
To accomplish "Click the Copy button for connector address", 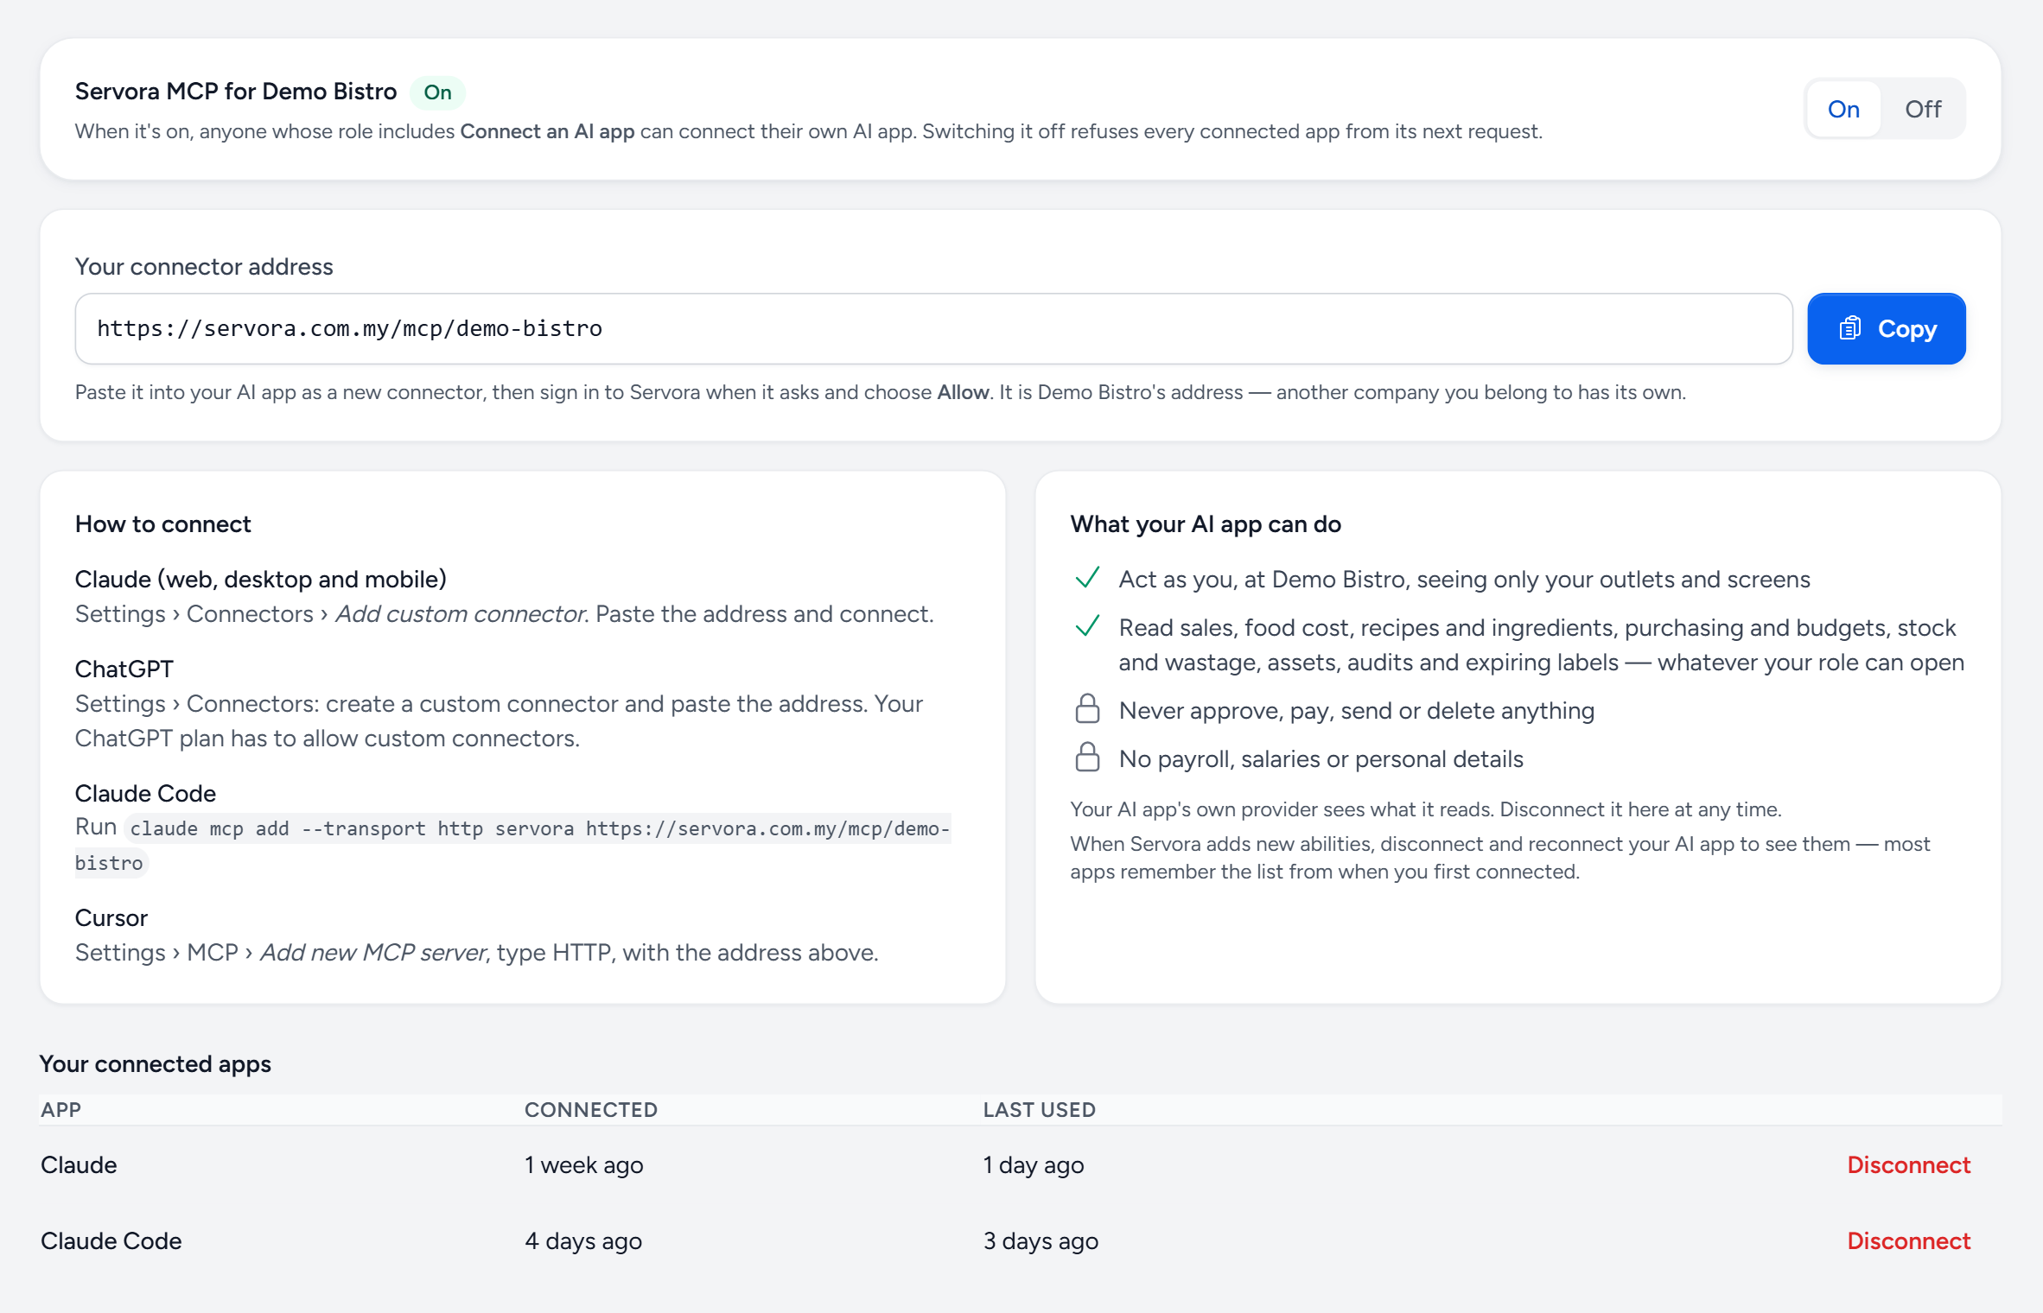I will 1887,328.
